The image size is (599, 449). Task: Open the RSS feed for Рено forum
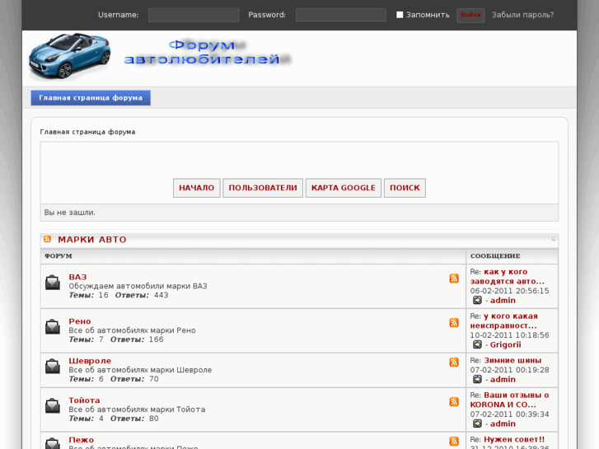point(454,322)
